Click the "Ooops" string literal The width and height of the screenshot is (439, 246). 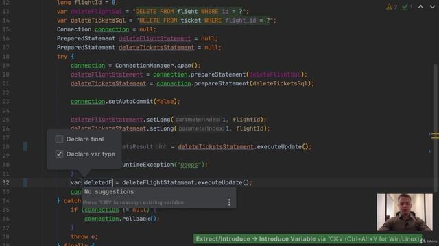(x=189, y=165)
